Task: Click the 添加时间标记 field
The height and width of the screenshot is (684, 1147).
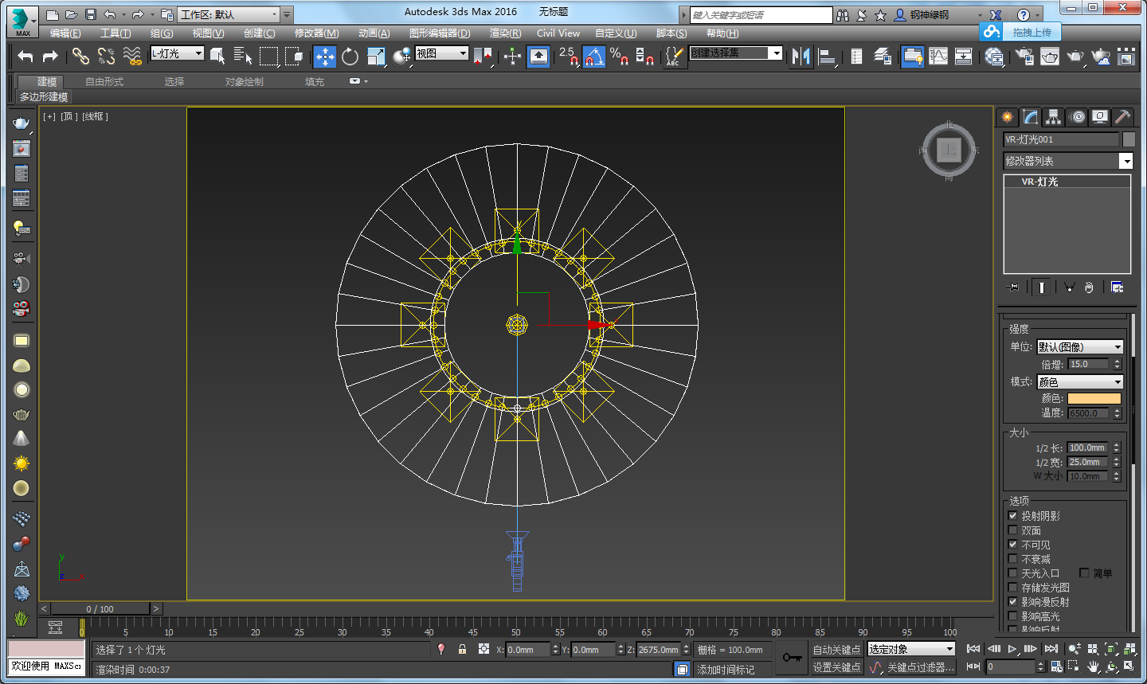Action: pyautogui.click(x=730, y=670)
